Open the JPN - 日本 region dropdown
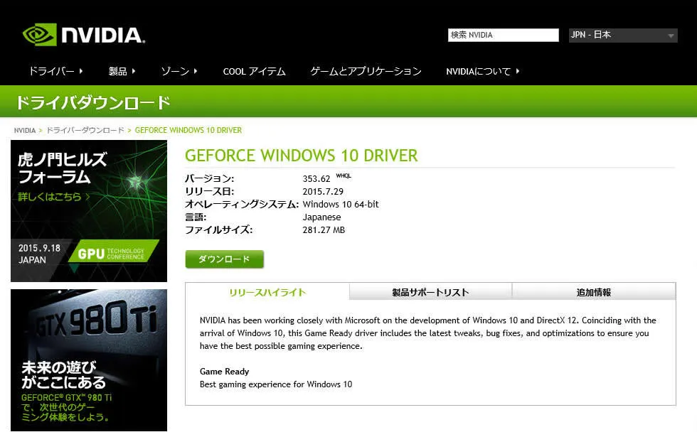Viewport: 697px width, 432px height. (x=623, y=35)
